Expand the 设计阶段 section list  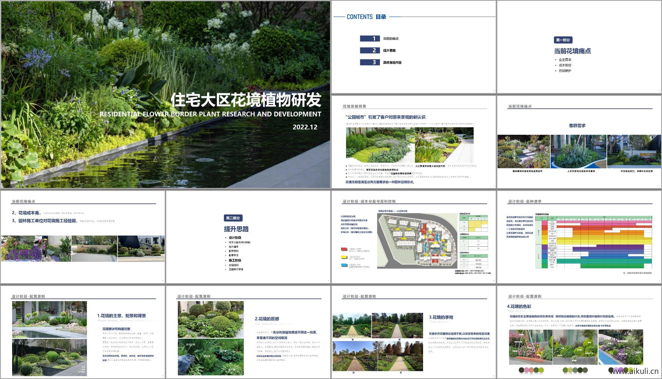coord(235,238)
